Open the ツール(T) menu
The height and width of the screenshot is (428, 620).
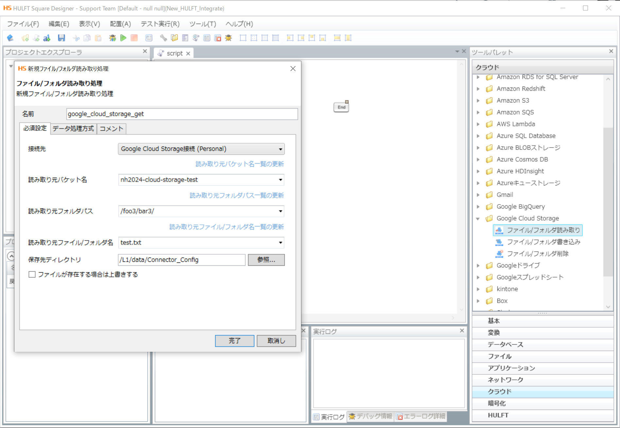(x=203, y=24)
